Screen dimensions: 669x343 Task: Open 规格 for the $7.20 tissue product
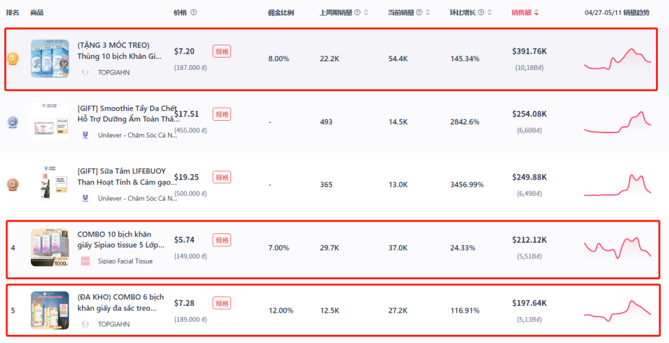(x=222, y=51)
